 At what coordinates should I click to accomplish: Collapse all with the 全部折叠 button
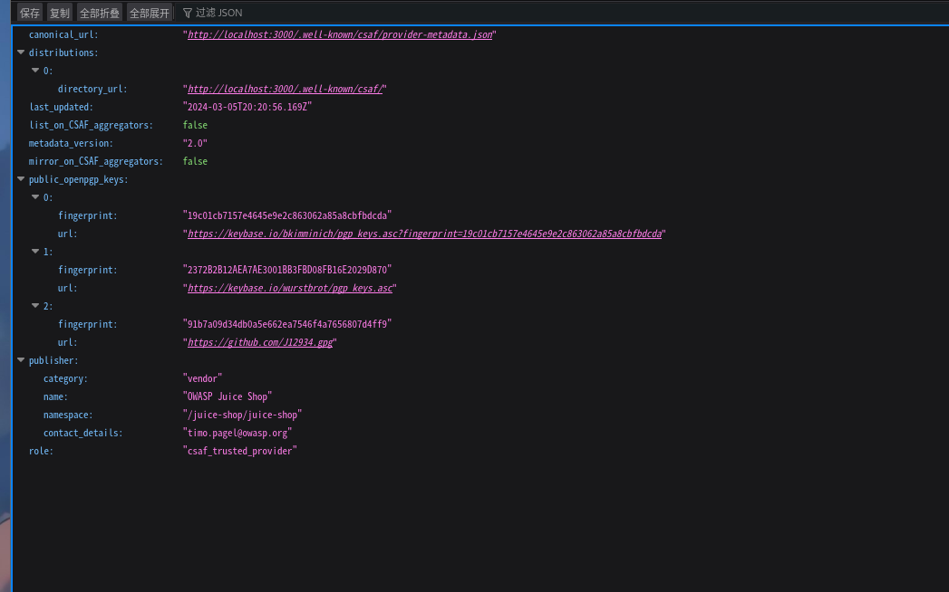pos(100,13)
